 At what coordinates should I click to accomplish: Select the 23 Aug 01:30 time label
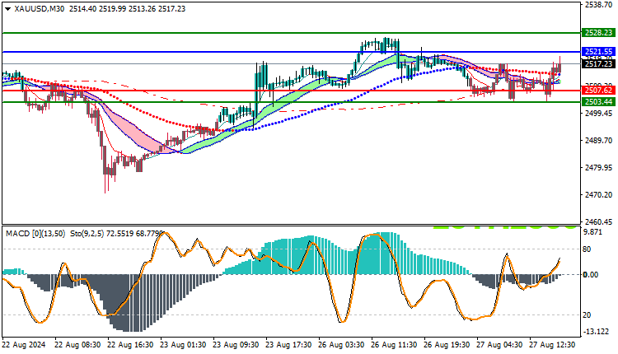click(183, 345)
